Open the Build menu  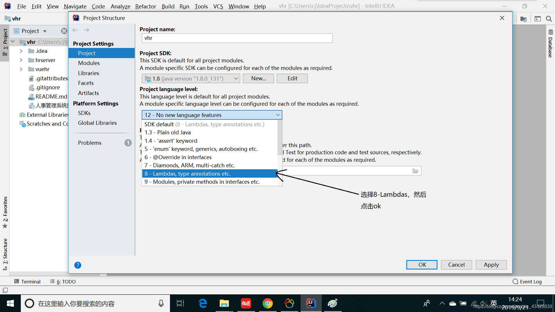pyautogui.click(x=168, y=6)
